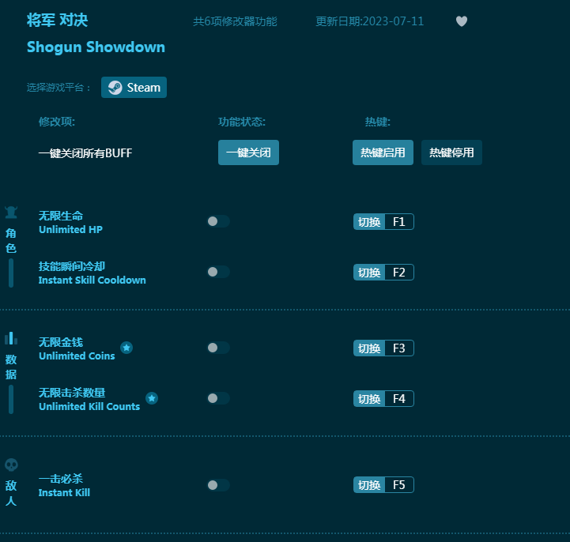Click 切换 button for F4 hotkey
This screenshot has height=542, width=570.
369,398
